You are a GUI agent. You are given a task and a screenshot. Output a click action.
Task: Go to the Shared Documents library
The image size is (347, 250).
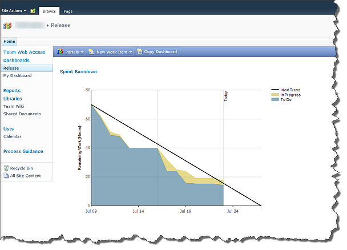[x=22, y=114]
